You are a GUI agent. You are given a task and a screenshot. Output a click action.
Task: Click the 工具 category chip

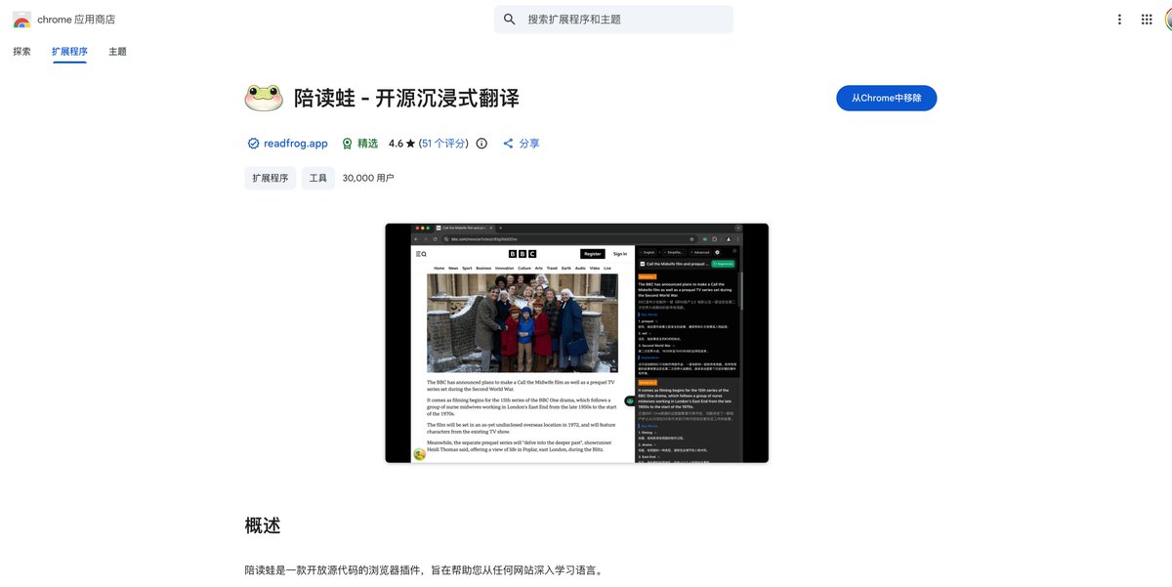[x=318, y=178]
